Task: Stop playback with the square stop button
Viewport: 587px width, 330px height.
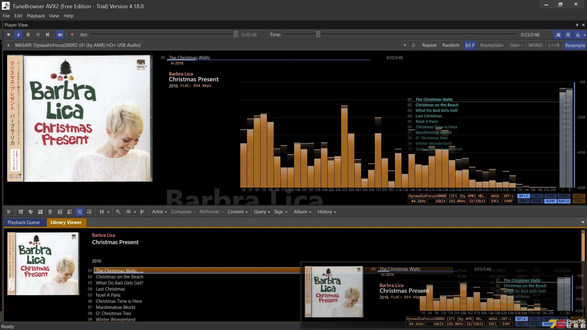Action: click(x=9, y=35)
